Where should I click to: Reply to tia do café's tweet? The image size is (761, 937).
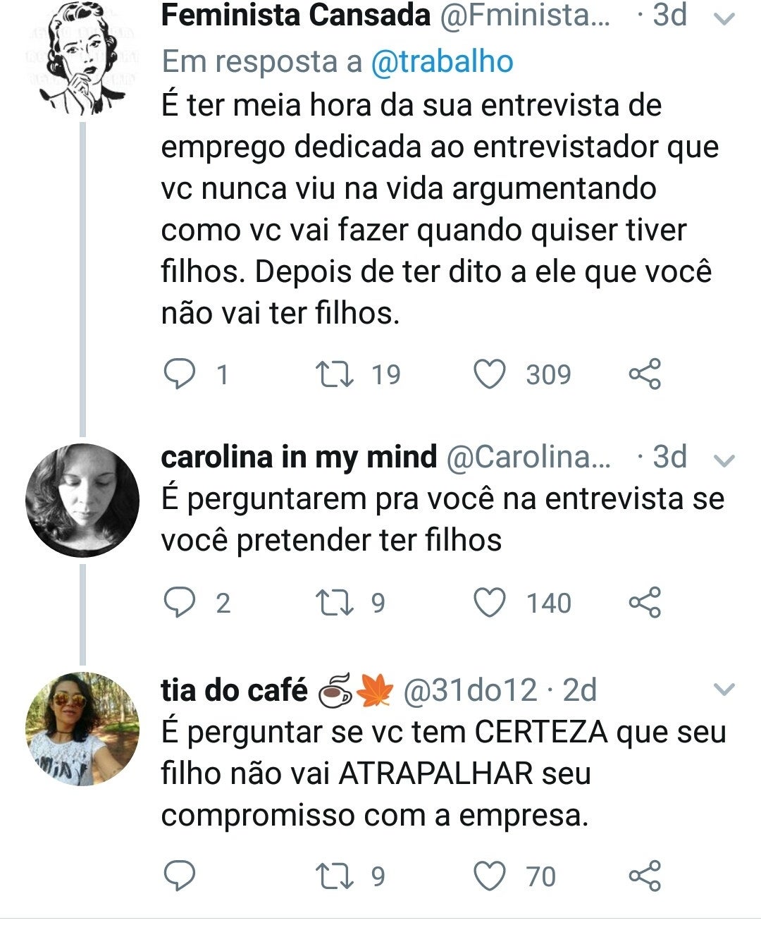click(x=179, y=876)
